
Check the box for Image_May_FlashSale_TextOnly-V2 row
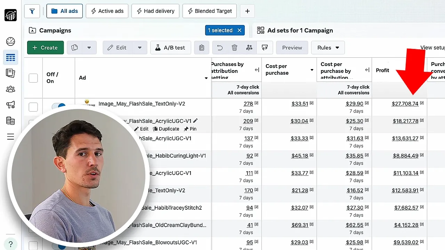pos(33,107)
